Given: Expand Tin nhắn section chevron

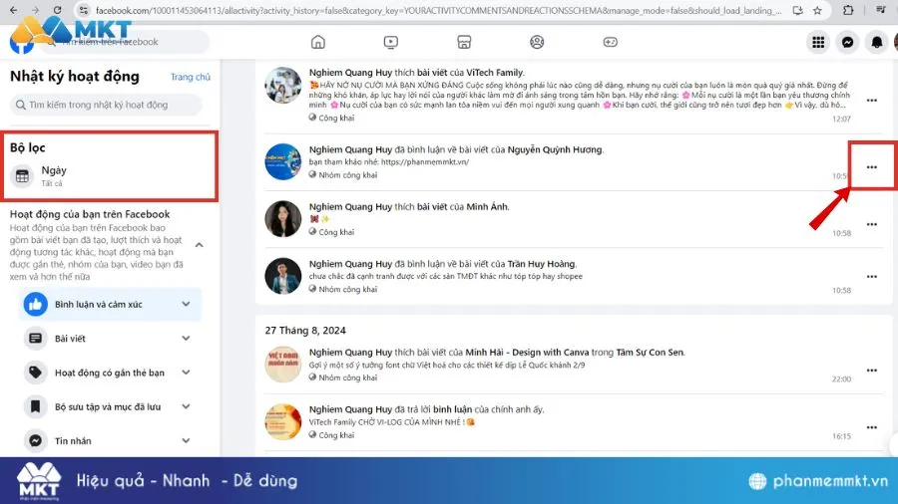Looking at the screenshot, I should coord(186,440).
